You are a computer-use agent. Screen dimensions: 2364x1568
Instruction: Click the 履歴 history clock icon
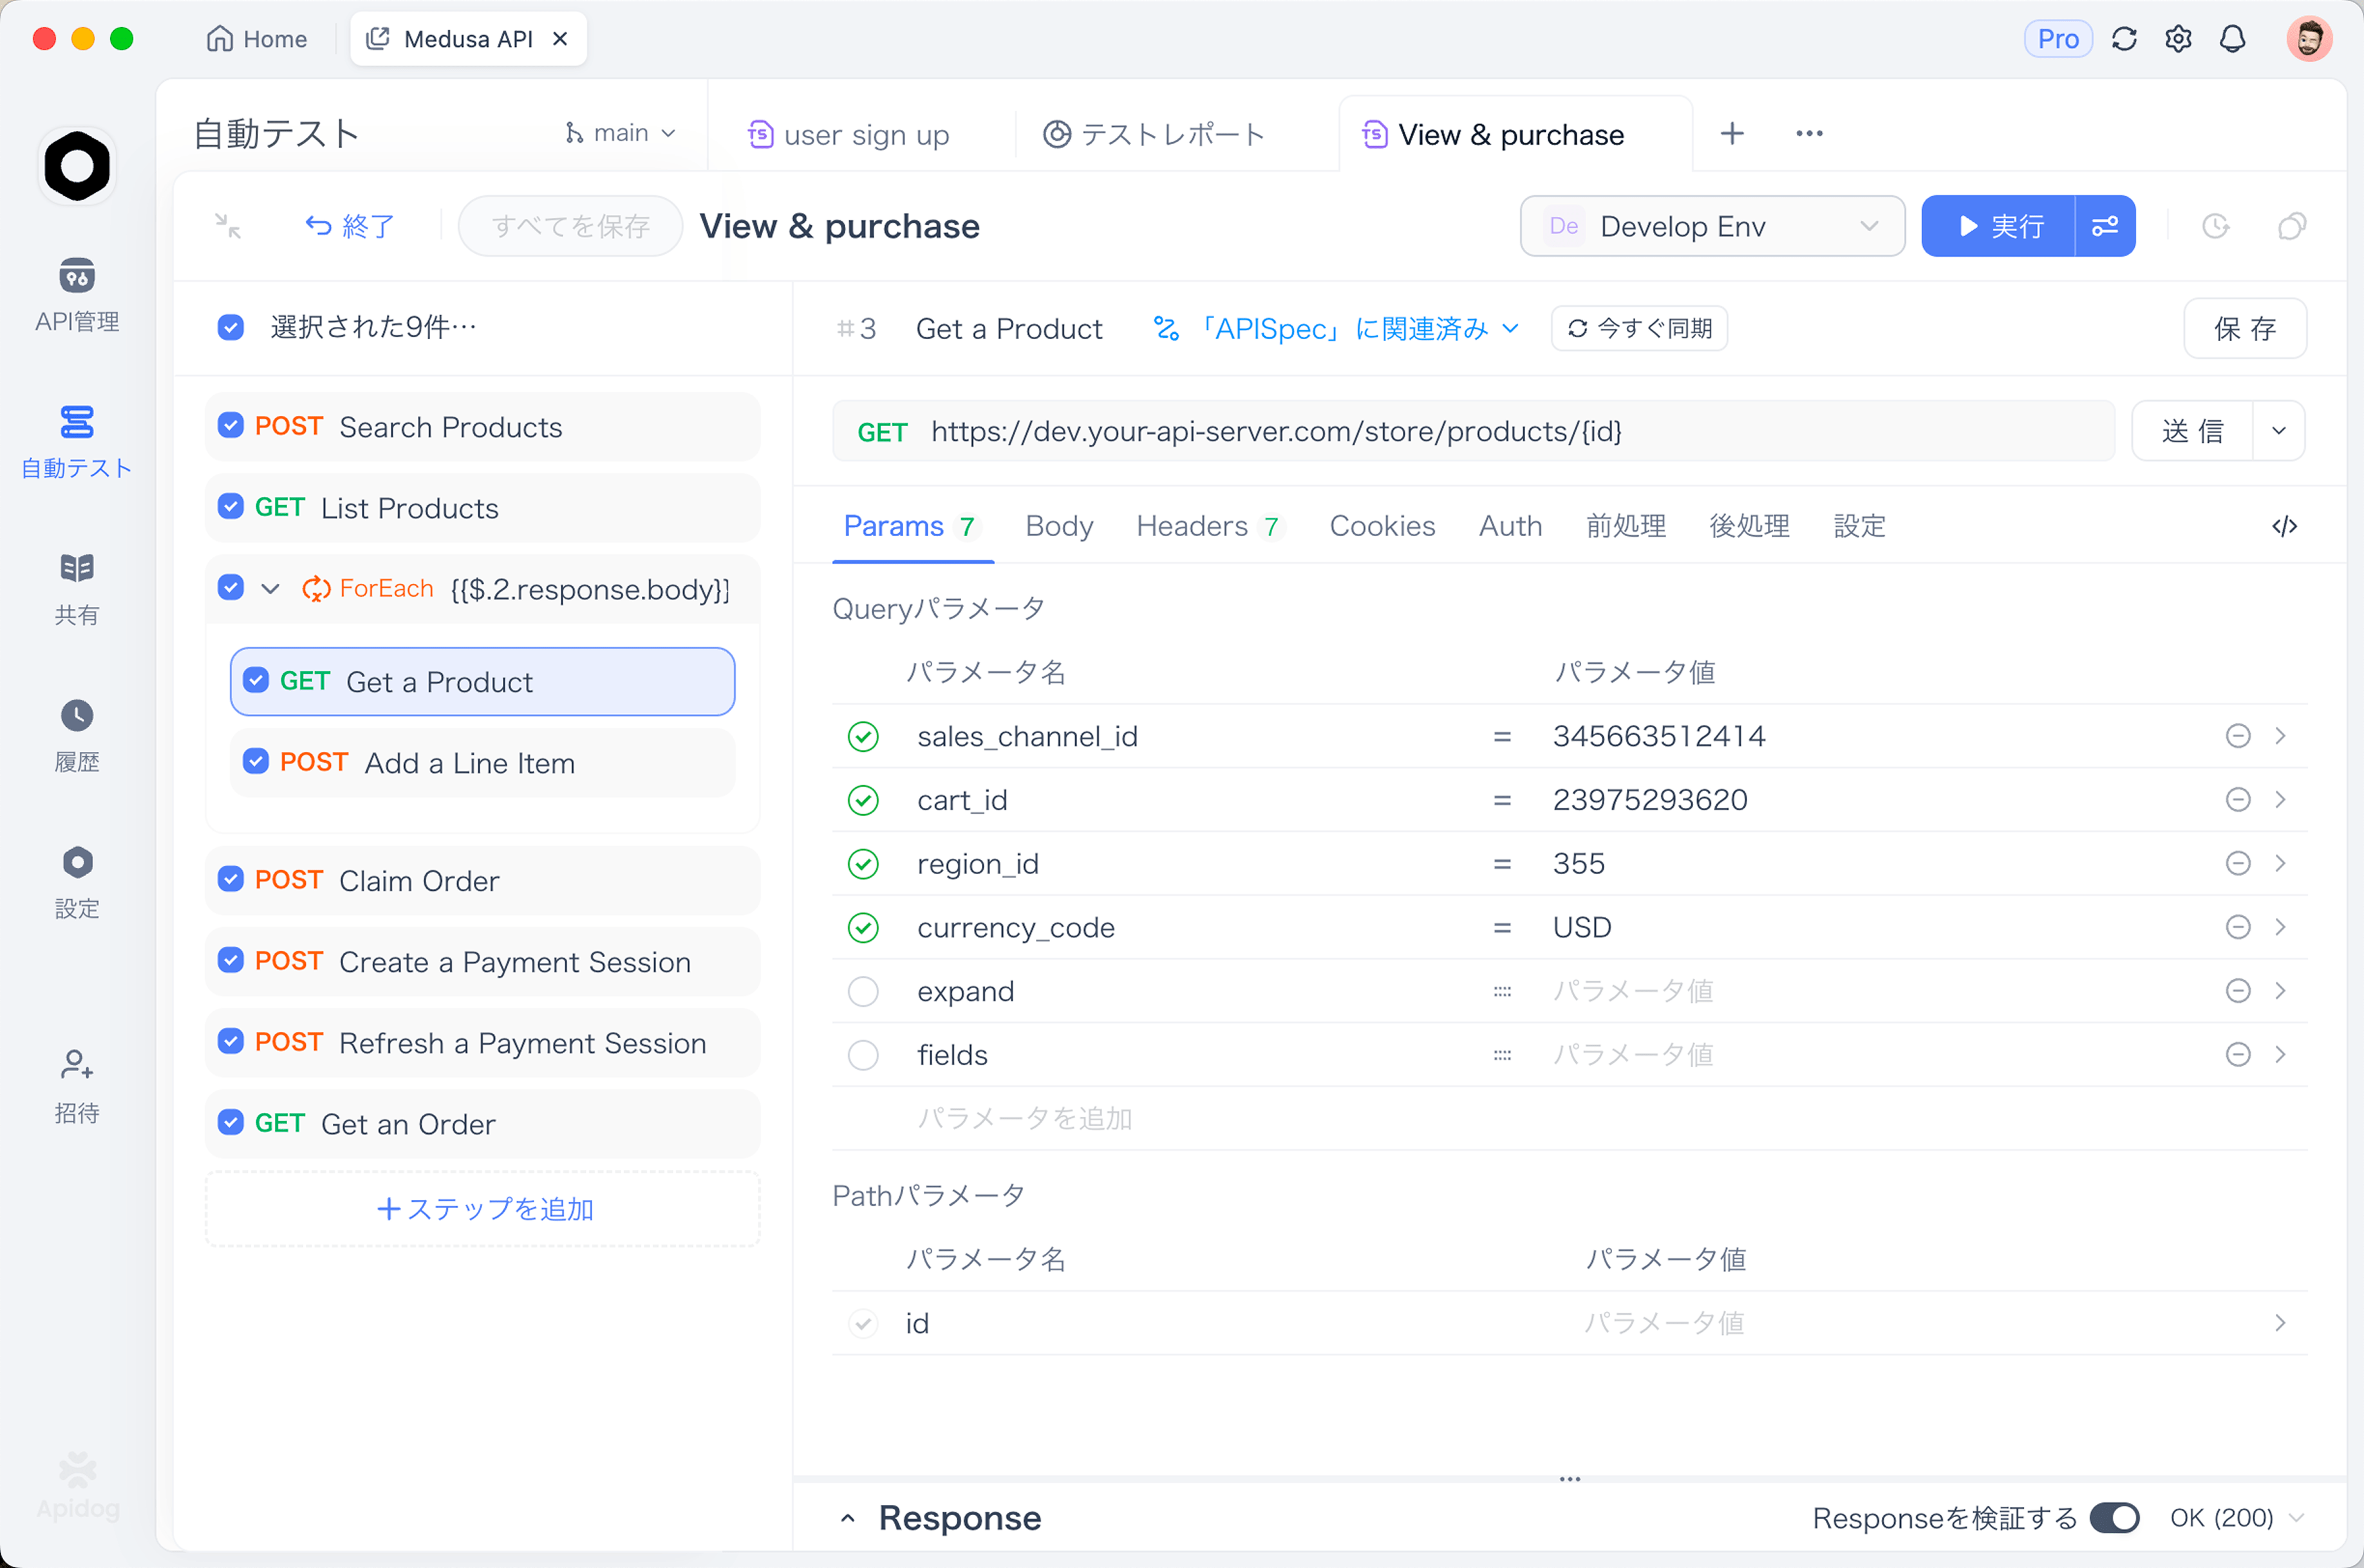click(77, 716)
